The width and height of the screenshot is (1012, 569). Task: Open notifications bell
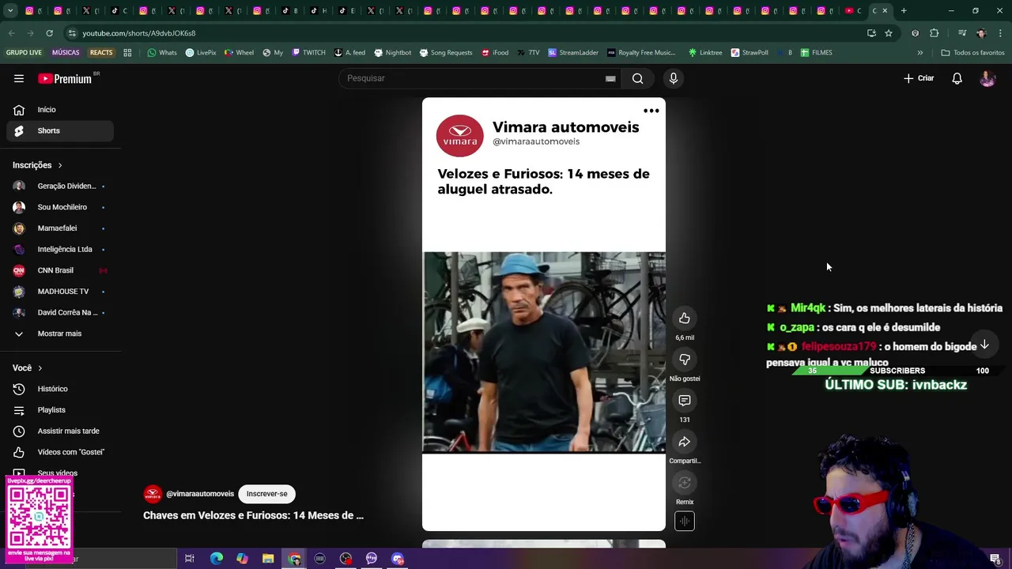point(957,78)
